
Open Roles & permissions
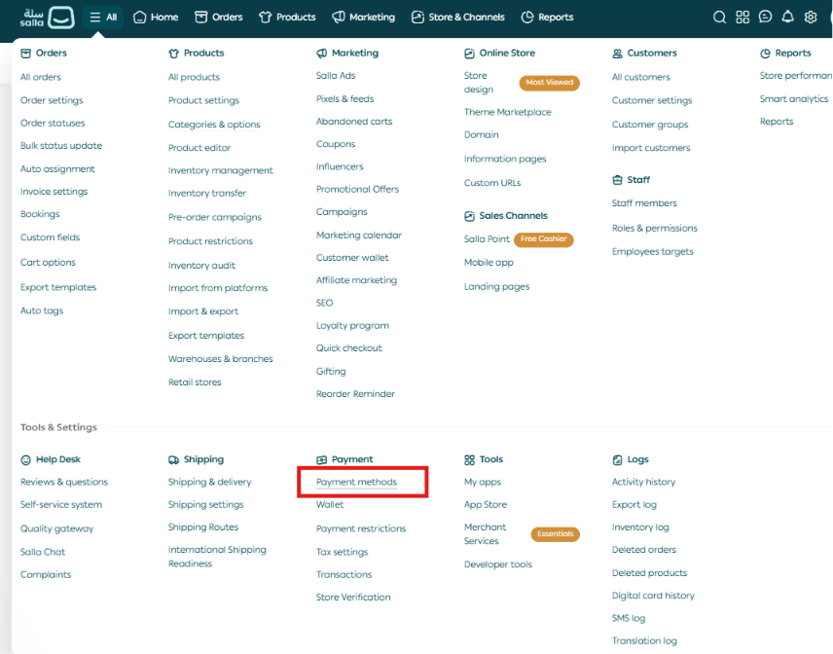coord(655,229)
